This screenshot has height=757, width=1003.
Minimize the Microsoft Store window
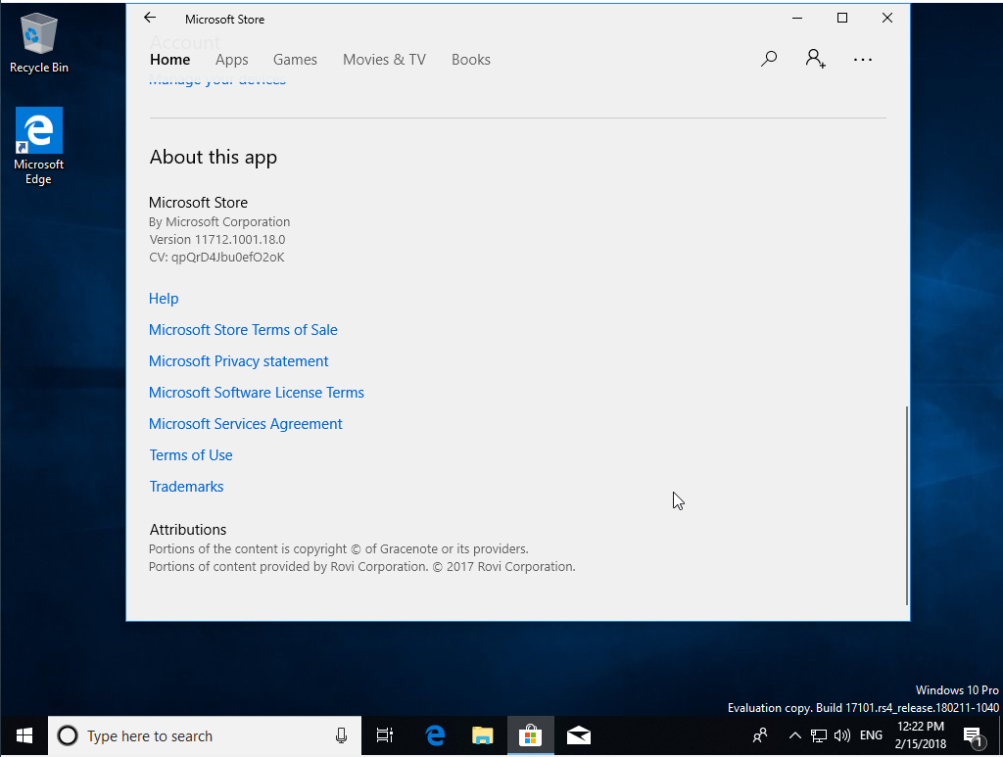[x=797, y=18]
